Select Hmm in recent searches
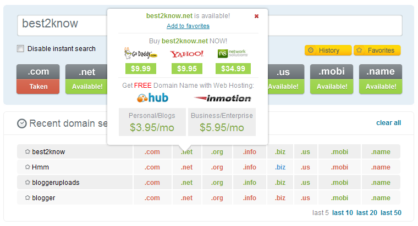Viewport: 418px width, 226px height. coord(40,167)
